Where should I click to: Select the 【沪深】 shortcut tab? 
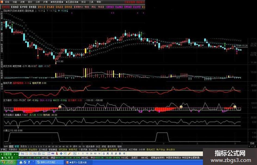pos(24,7)
